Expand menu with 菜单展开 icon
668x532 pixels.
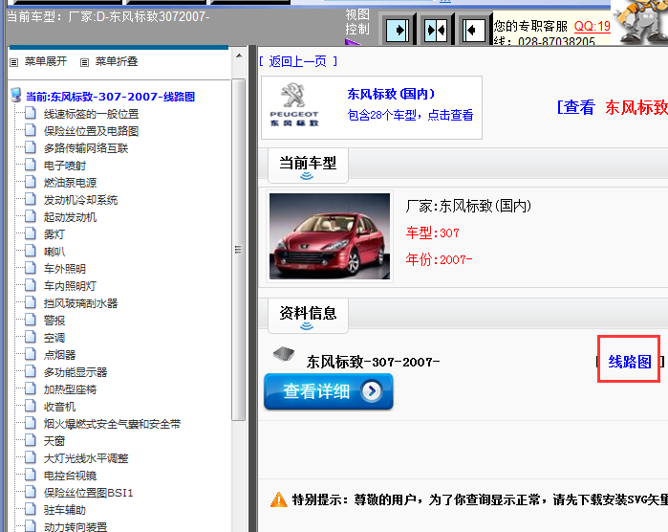(x=14, y=62)
